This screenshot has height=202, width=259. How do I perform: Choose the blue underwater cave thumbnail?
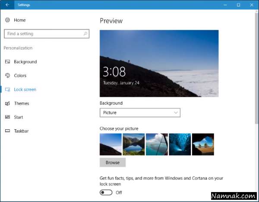pos(180,144)
